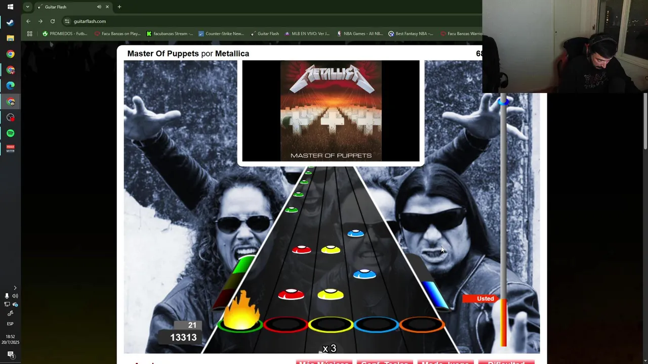Screen dimensions: 648x364
Task: Open the NBA Games bookmark
Action: [x=359, y=34]
